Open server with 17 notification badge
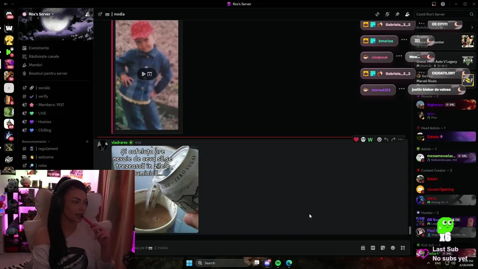 (x=9, y=136)
